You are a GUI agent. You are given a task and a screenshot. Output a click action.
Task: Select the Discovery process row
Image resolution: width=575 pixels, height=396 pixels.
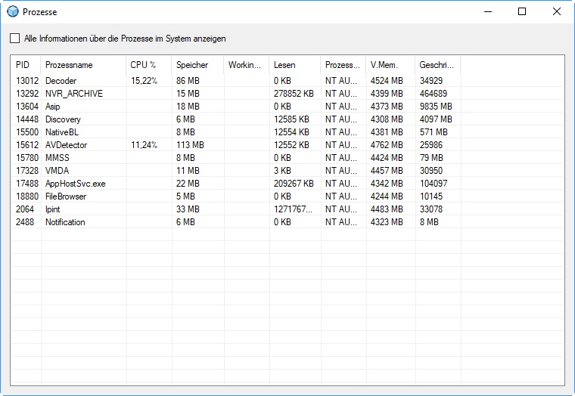click(63, 119)
